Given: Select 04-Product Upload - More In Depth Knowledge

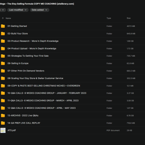Looking at the screenshot, I should [32, 49].
